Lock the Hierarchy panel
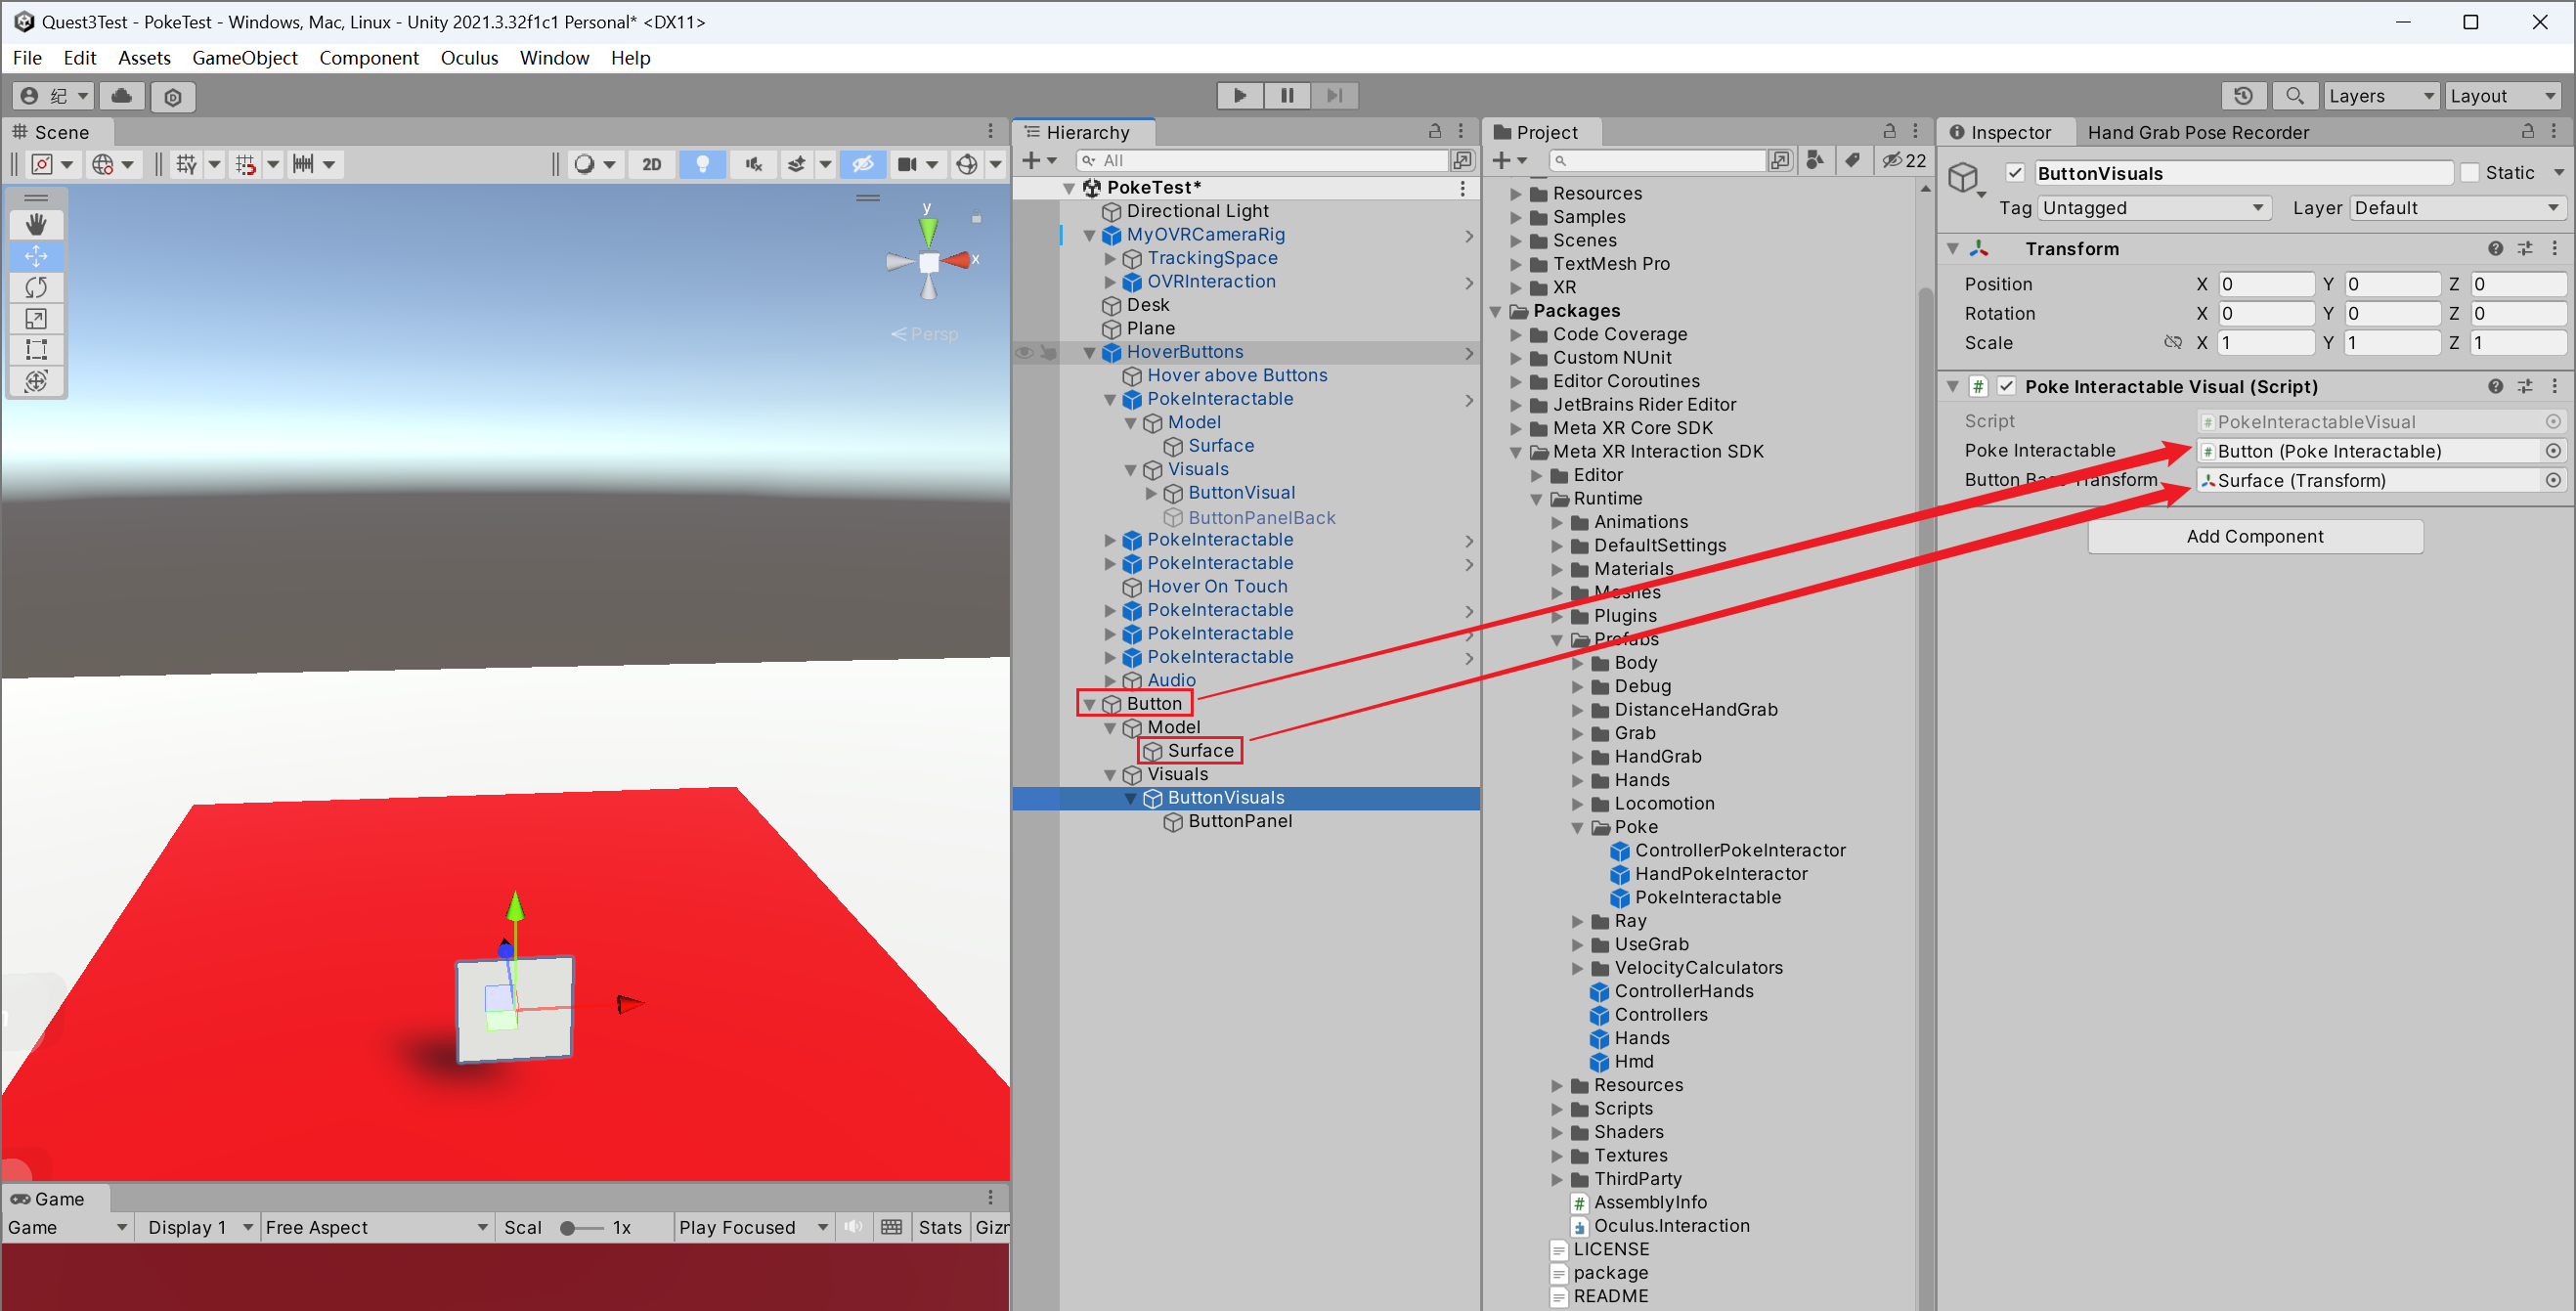Screen dimensions: 2576x1311 tap(1435, 131)
